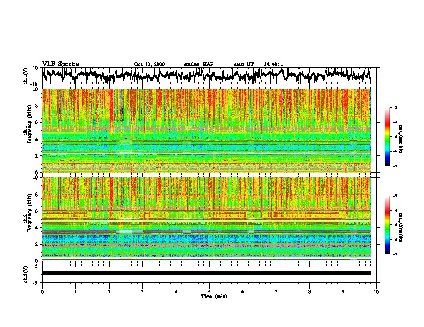Click the "station=KAP" header label
This screenshot has height=327, width=424.
[199, 64]
